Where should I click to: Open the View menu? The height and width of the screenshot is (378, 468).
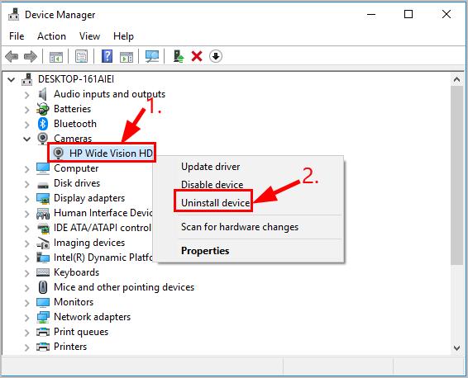point(89,36)
